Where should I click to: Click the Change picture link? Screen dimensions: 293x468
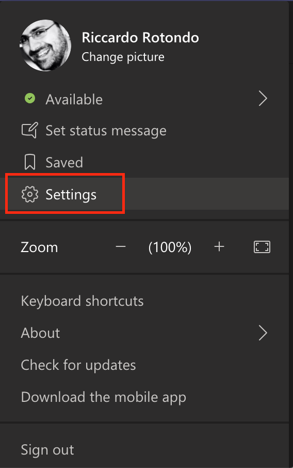pyautogui.click(x=123, y=57)
